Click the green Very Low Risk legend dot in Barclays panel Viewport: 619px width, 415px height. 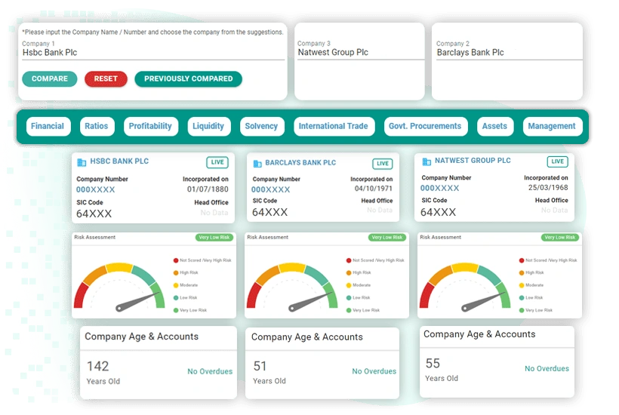(349, 310)
